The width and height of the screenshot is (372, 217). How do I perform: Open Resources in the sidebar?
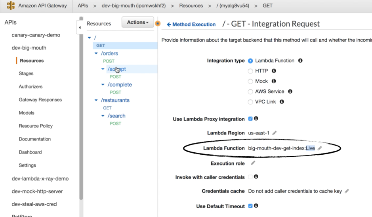[32, 61]
